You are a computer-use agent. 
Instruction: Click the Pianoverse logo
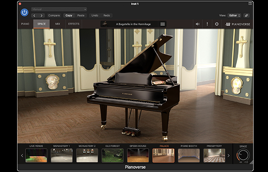[x=238, y=24]
